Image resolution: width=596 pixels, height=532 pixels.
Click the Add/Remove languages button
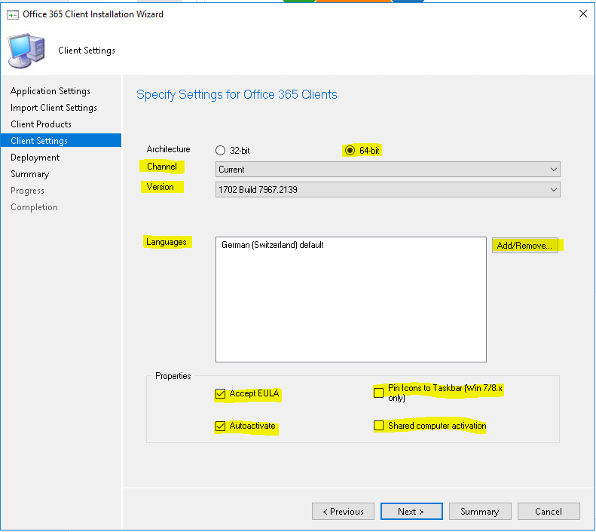click(525, 246)
